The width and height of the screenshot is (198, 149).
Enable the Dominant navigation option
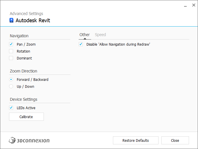coord(11,58)
